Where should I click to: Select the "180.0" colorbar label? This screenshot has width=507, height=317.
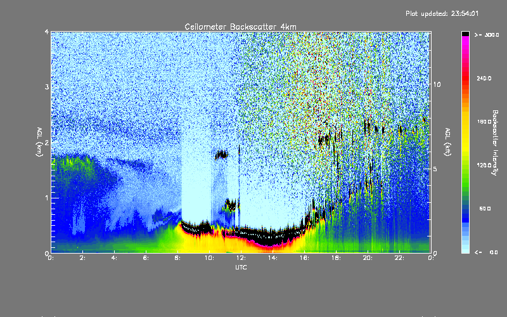tap(484, 122)
